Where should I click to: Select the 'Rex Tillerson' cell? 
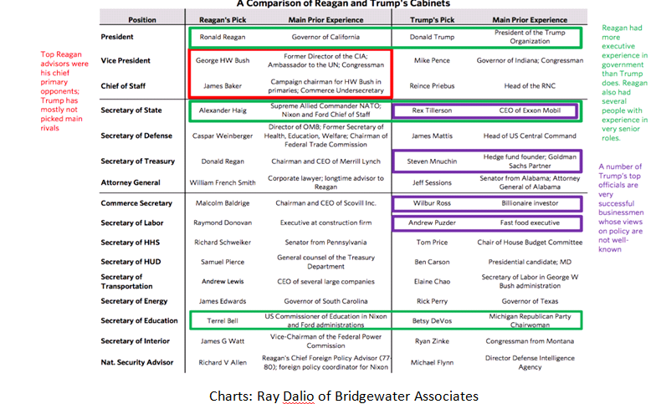(x=432, y=110)
